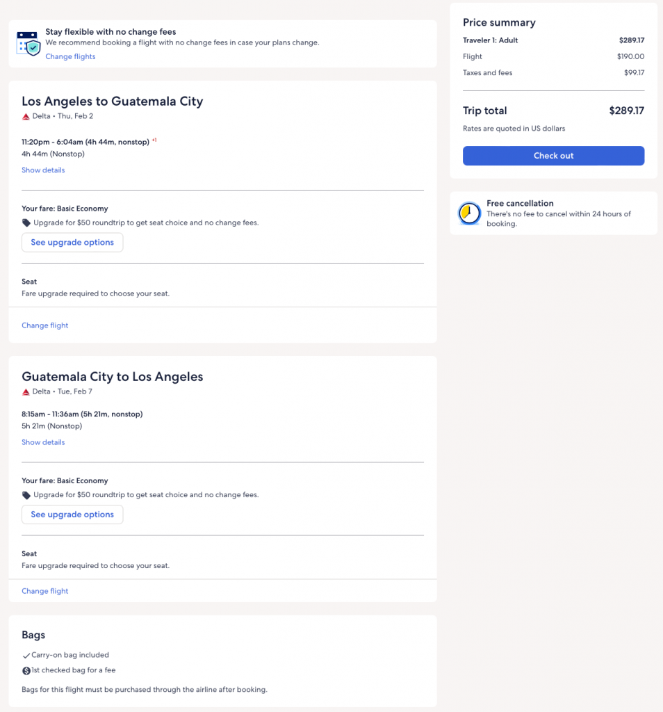Click Change flight under Guatemala City to Los Angeles

pos(45,591)
